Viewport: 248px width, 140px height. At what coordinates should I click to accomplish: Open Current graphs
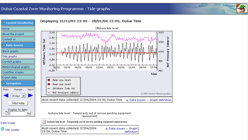tap(18, 61)
